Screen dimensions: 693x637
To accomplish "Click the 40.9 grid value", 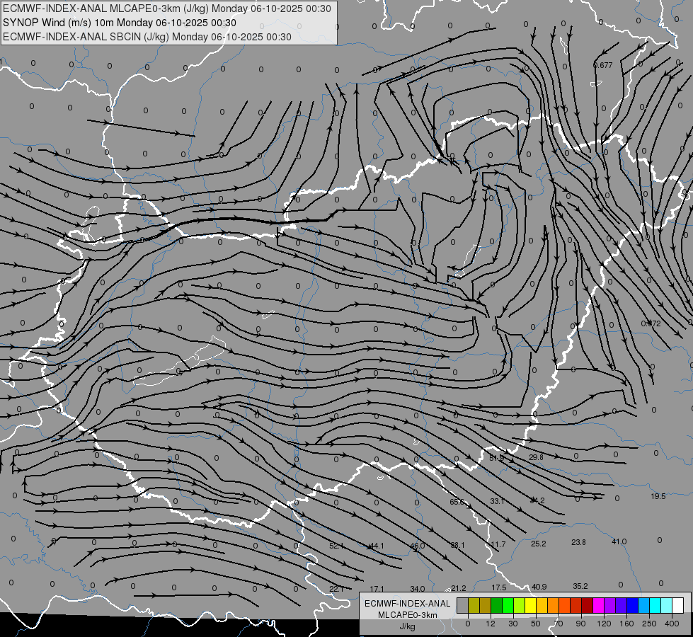I will coord(539,587).
